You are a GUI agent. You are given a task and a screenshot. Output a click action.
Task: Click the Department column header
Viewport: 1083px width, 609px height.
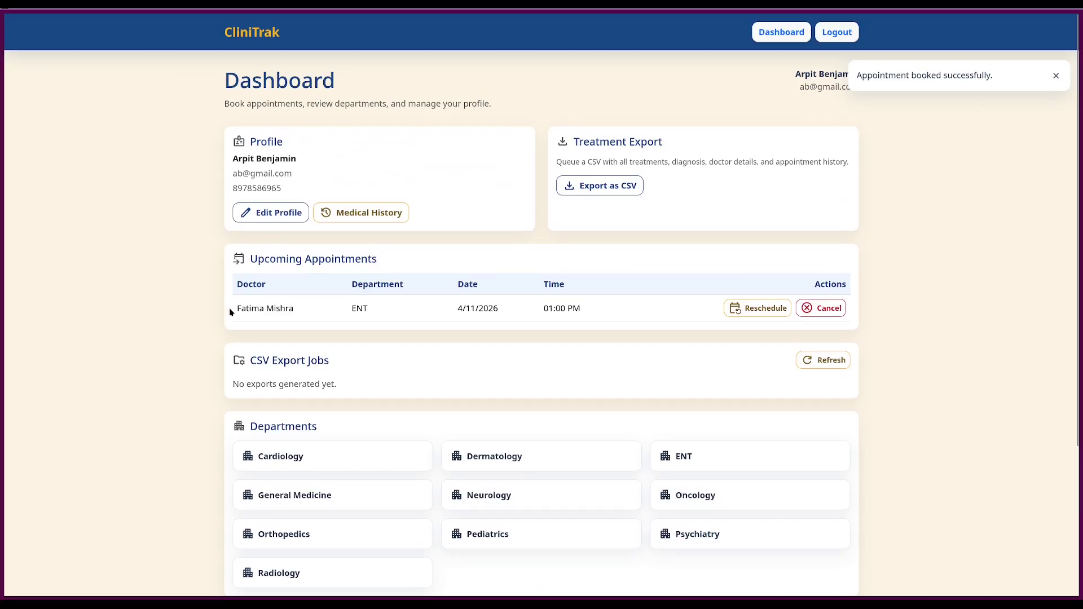tap(377, 284)
